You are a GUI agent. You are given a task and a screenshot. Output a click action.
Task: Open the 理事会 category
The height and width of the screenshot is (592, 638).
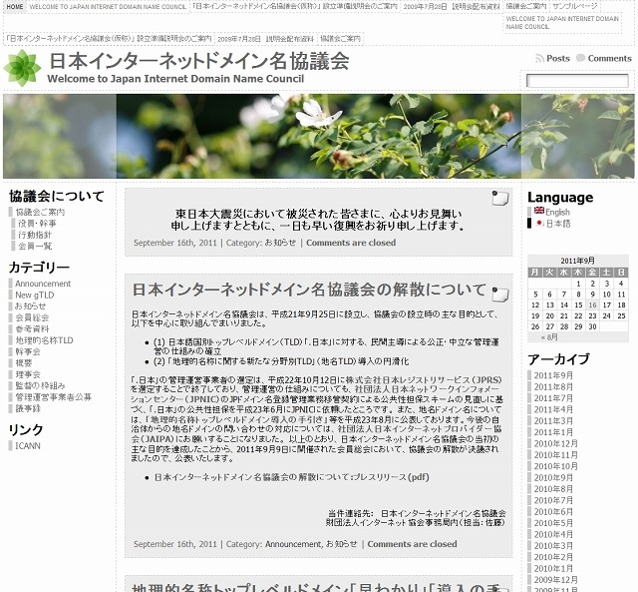[x=28, y=374]
